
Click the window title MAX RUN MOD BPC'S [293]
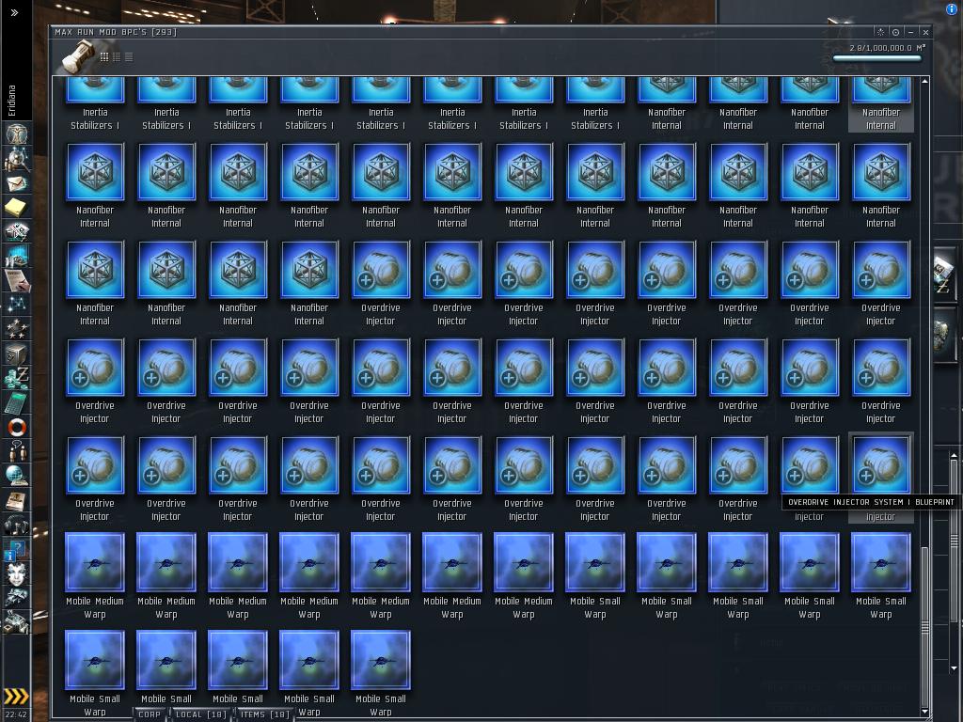(x=116, y=32)
